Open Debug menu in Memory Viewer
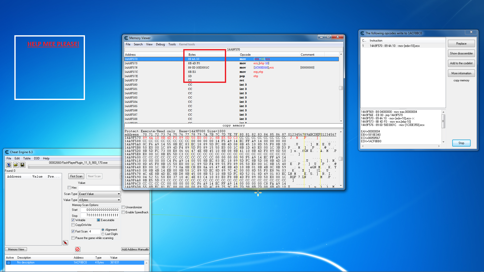 tap(160, 44)
